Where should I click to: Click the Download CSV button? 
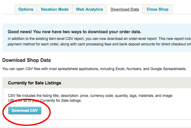pos(25,111)
